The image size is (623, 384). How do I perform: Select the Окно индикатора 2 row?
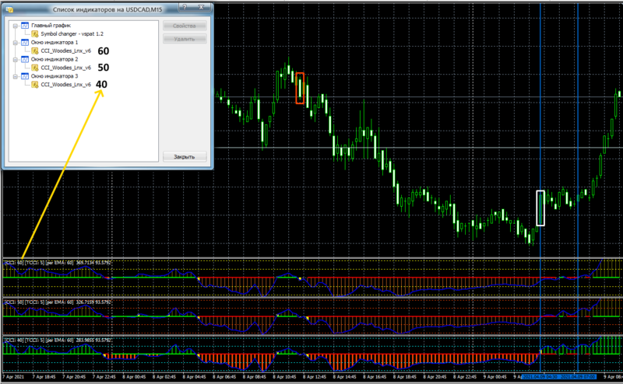click(x=55, y=59)
